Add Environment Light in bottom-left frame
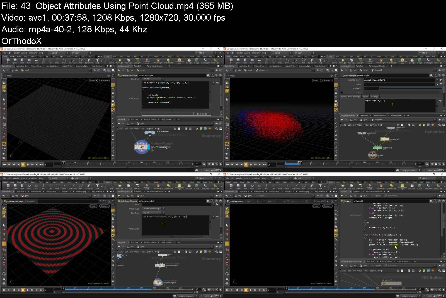 pos(179,186)
